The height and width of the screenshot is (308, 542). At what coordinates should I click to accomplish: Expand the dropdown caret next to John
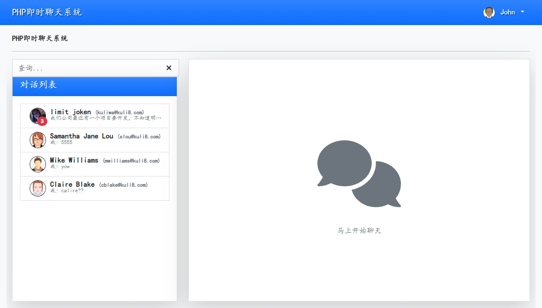tap(523, 12)
